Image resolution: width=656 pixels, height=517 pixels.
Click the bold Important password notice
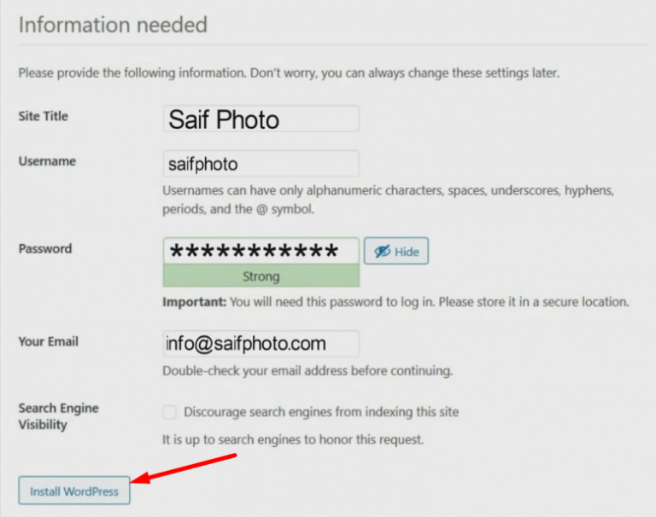tap(395, 302)
